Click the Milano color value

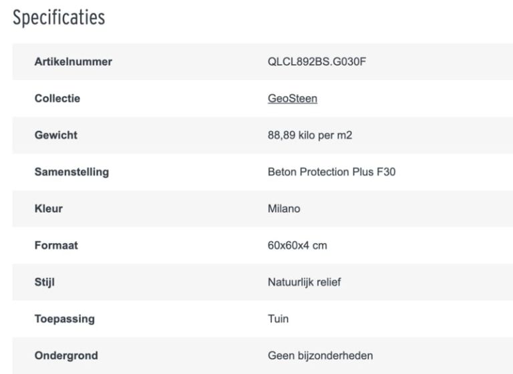click(284, 209)
